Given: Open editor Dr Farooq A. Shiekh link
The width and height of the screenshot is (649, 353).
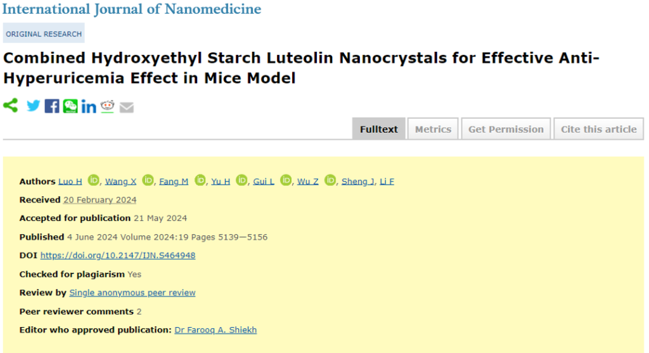Looking at the screenshot, I should pyautogui.click(x=215, y=330).
